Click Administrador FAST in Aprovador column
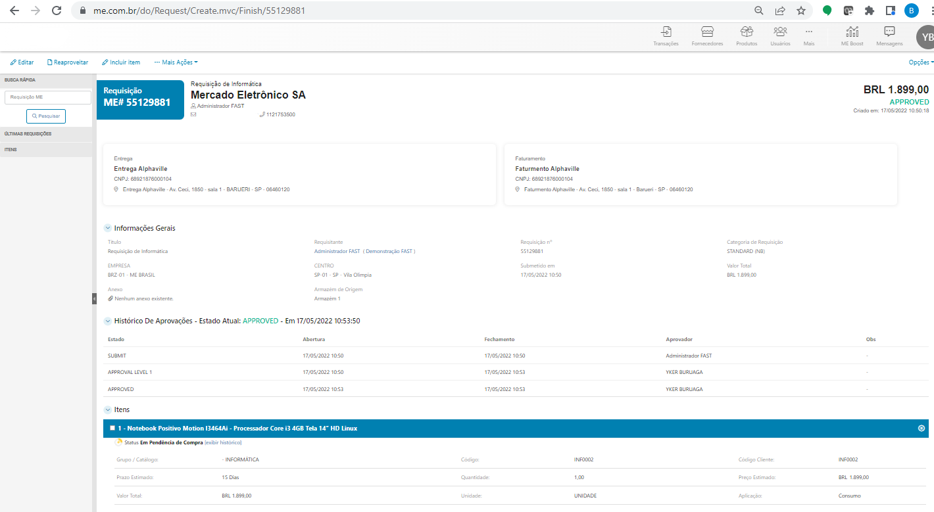 point(689,356)
